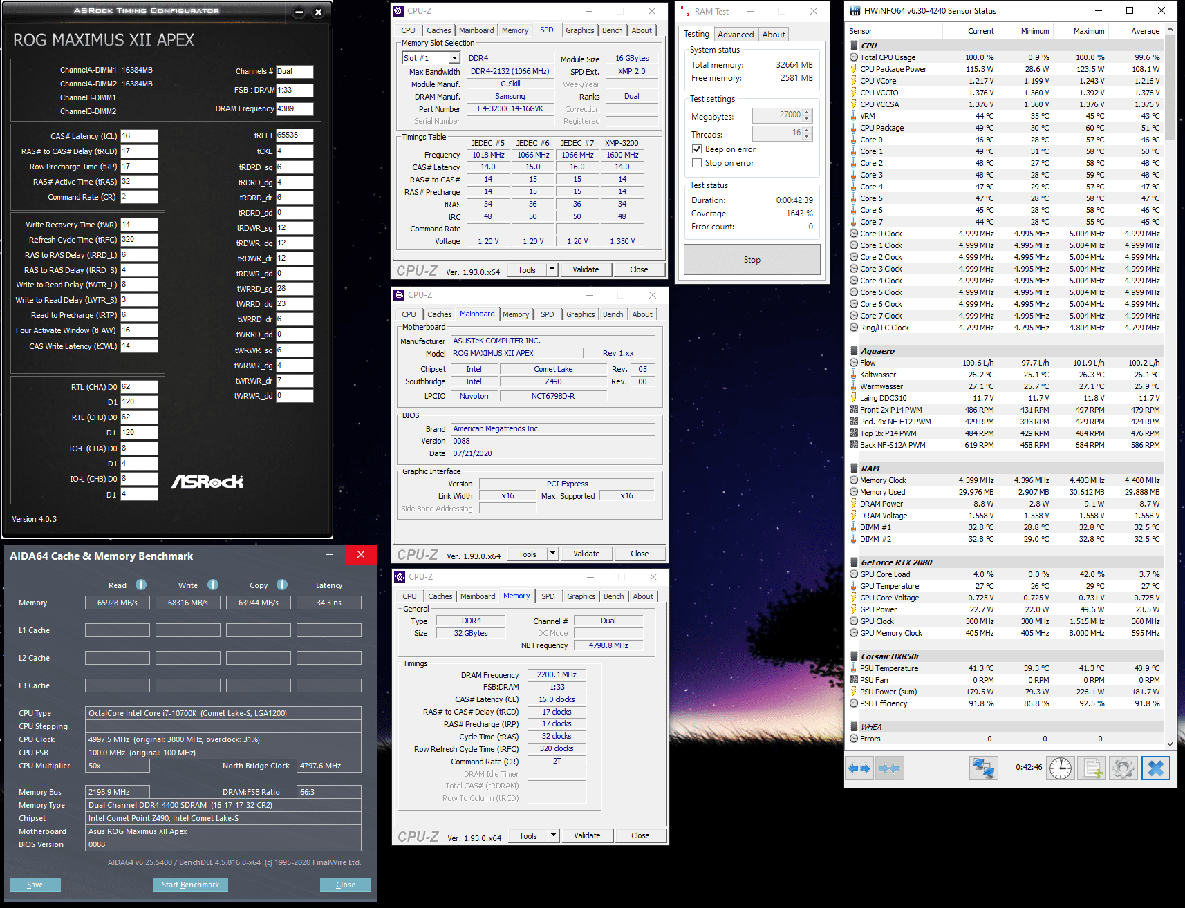
Task: Enable the Stop on error checkbox
Action: coord(697,163)
